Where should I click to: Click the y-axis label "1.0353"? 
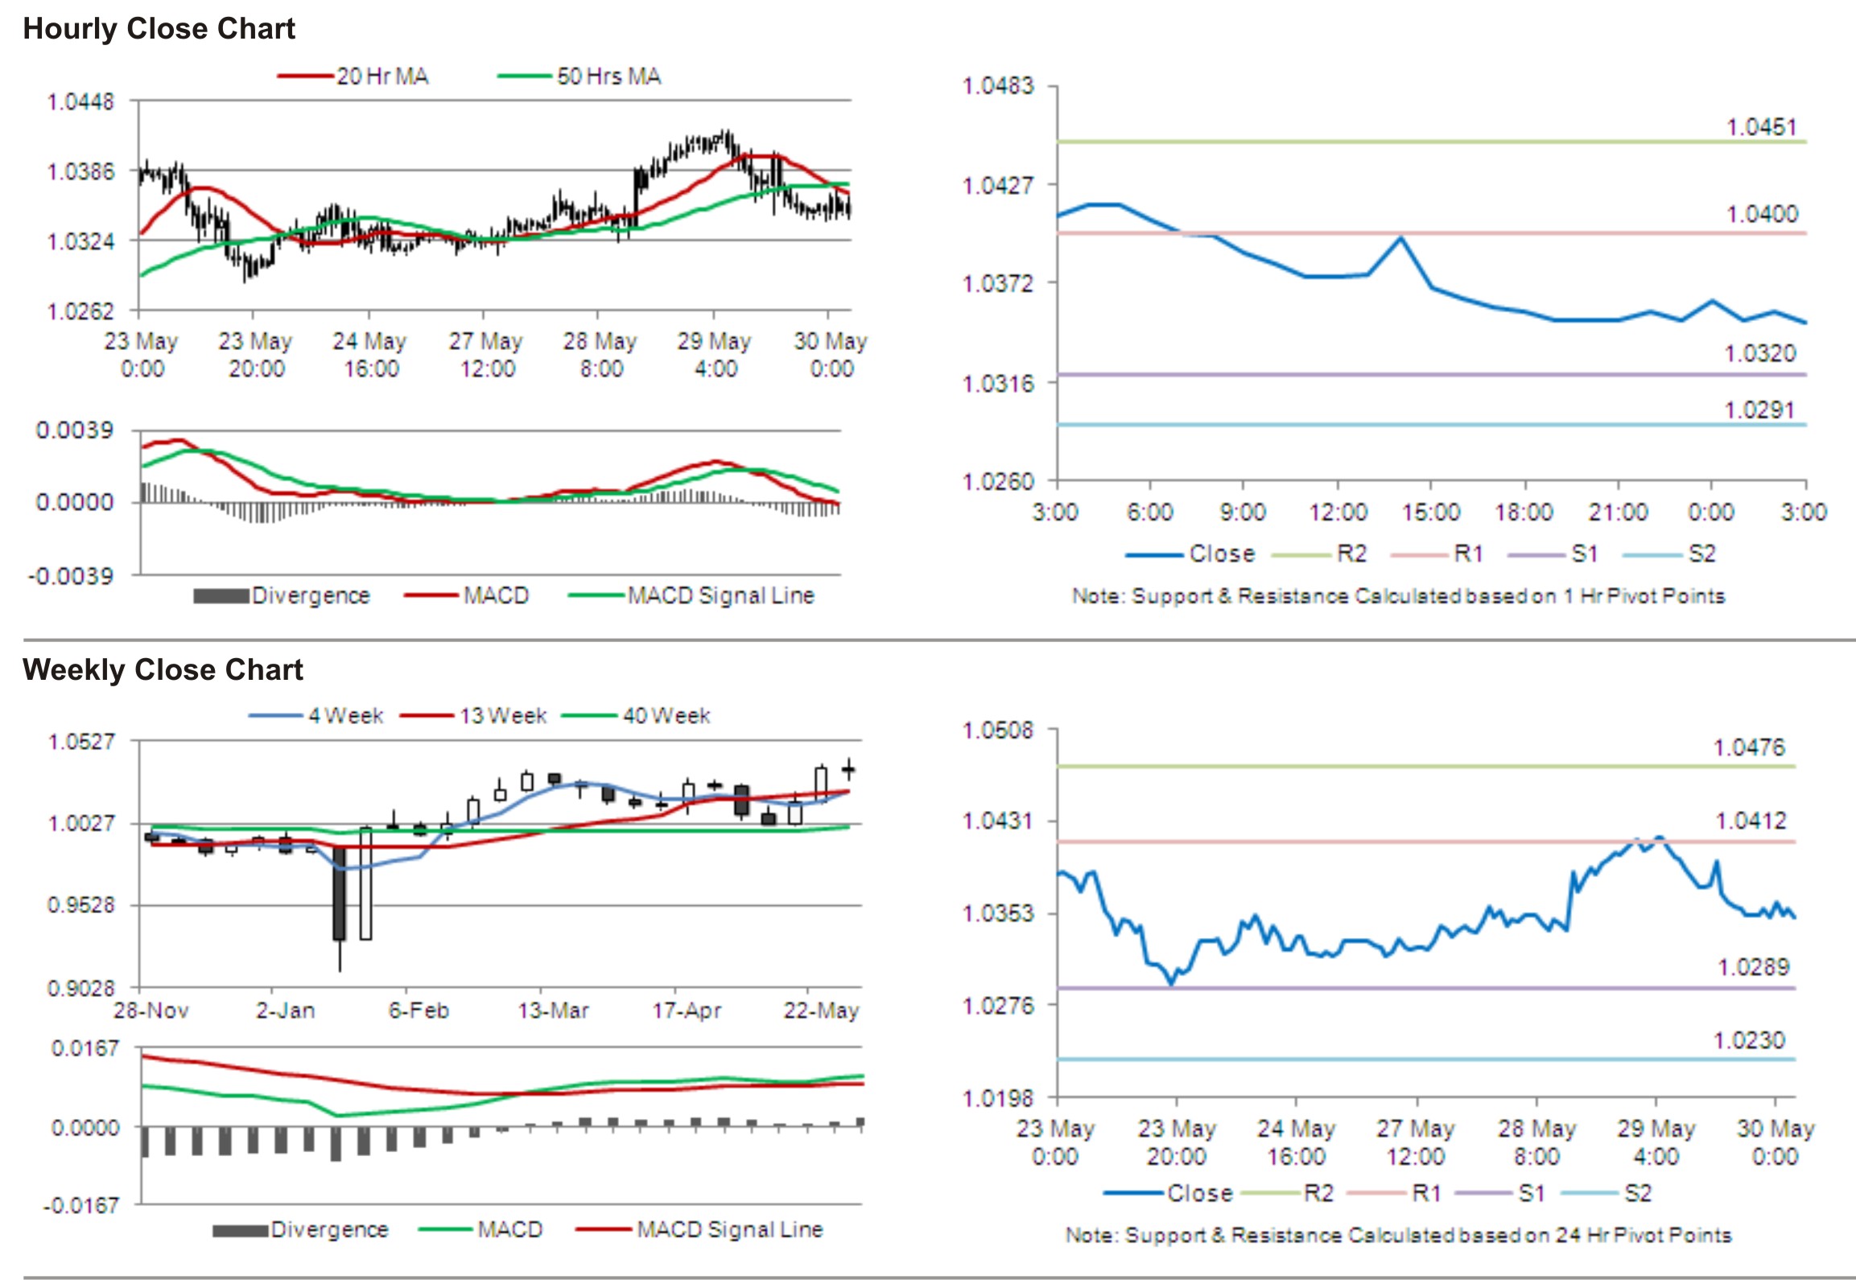point(998,913)
